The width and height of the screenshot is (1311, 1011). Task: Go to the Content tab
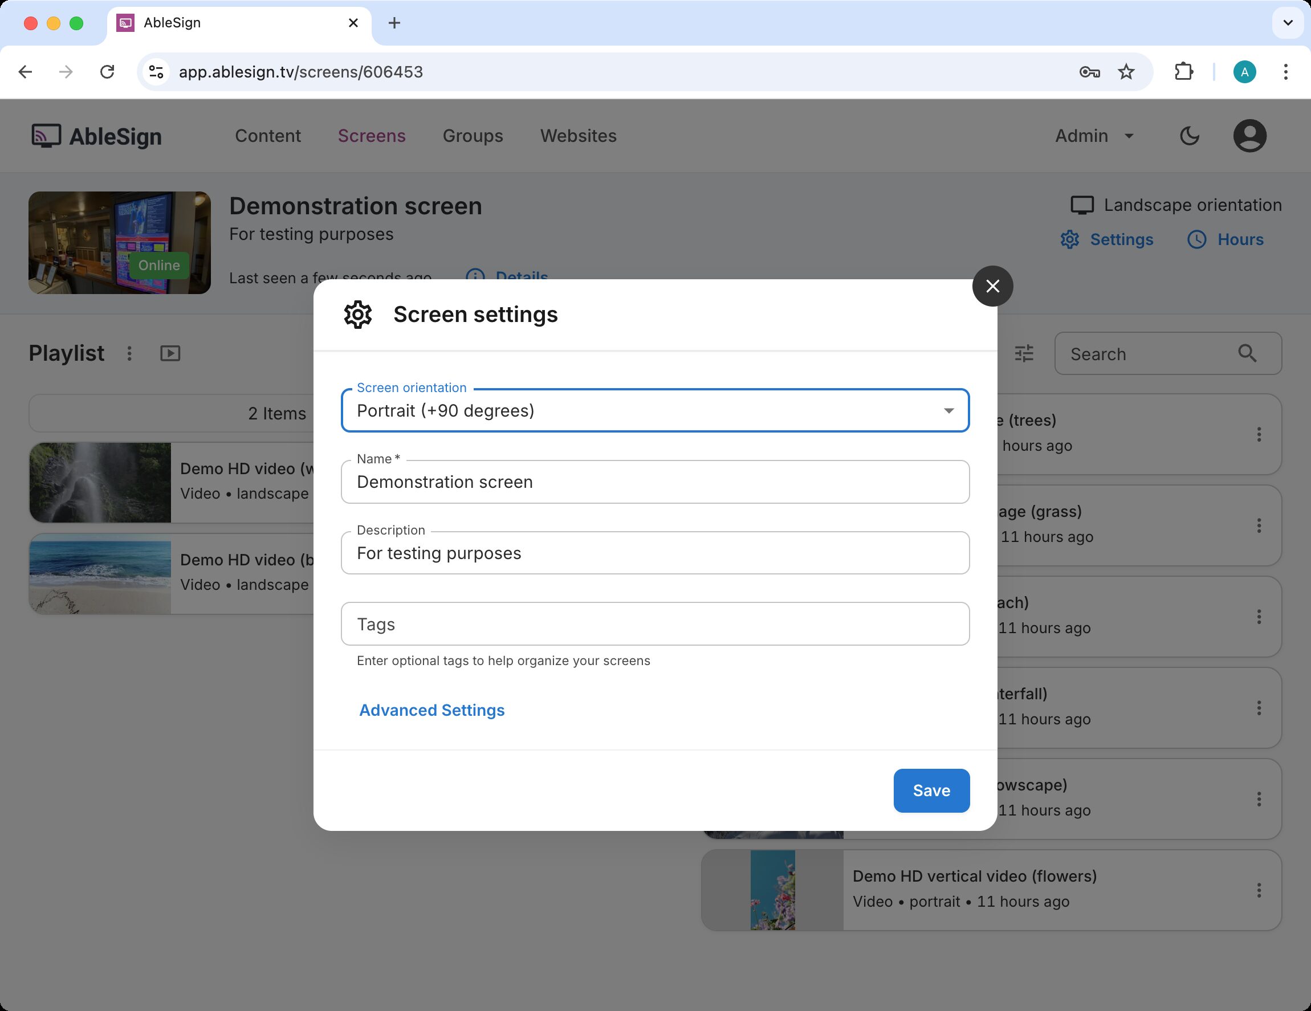pyautogui.click(x=268, y=136)
